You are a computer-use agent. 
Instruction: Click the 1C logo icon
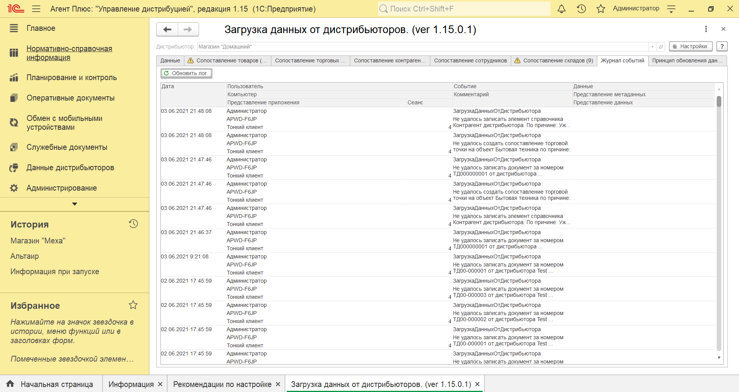[16, 8]
